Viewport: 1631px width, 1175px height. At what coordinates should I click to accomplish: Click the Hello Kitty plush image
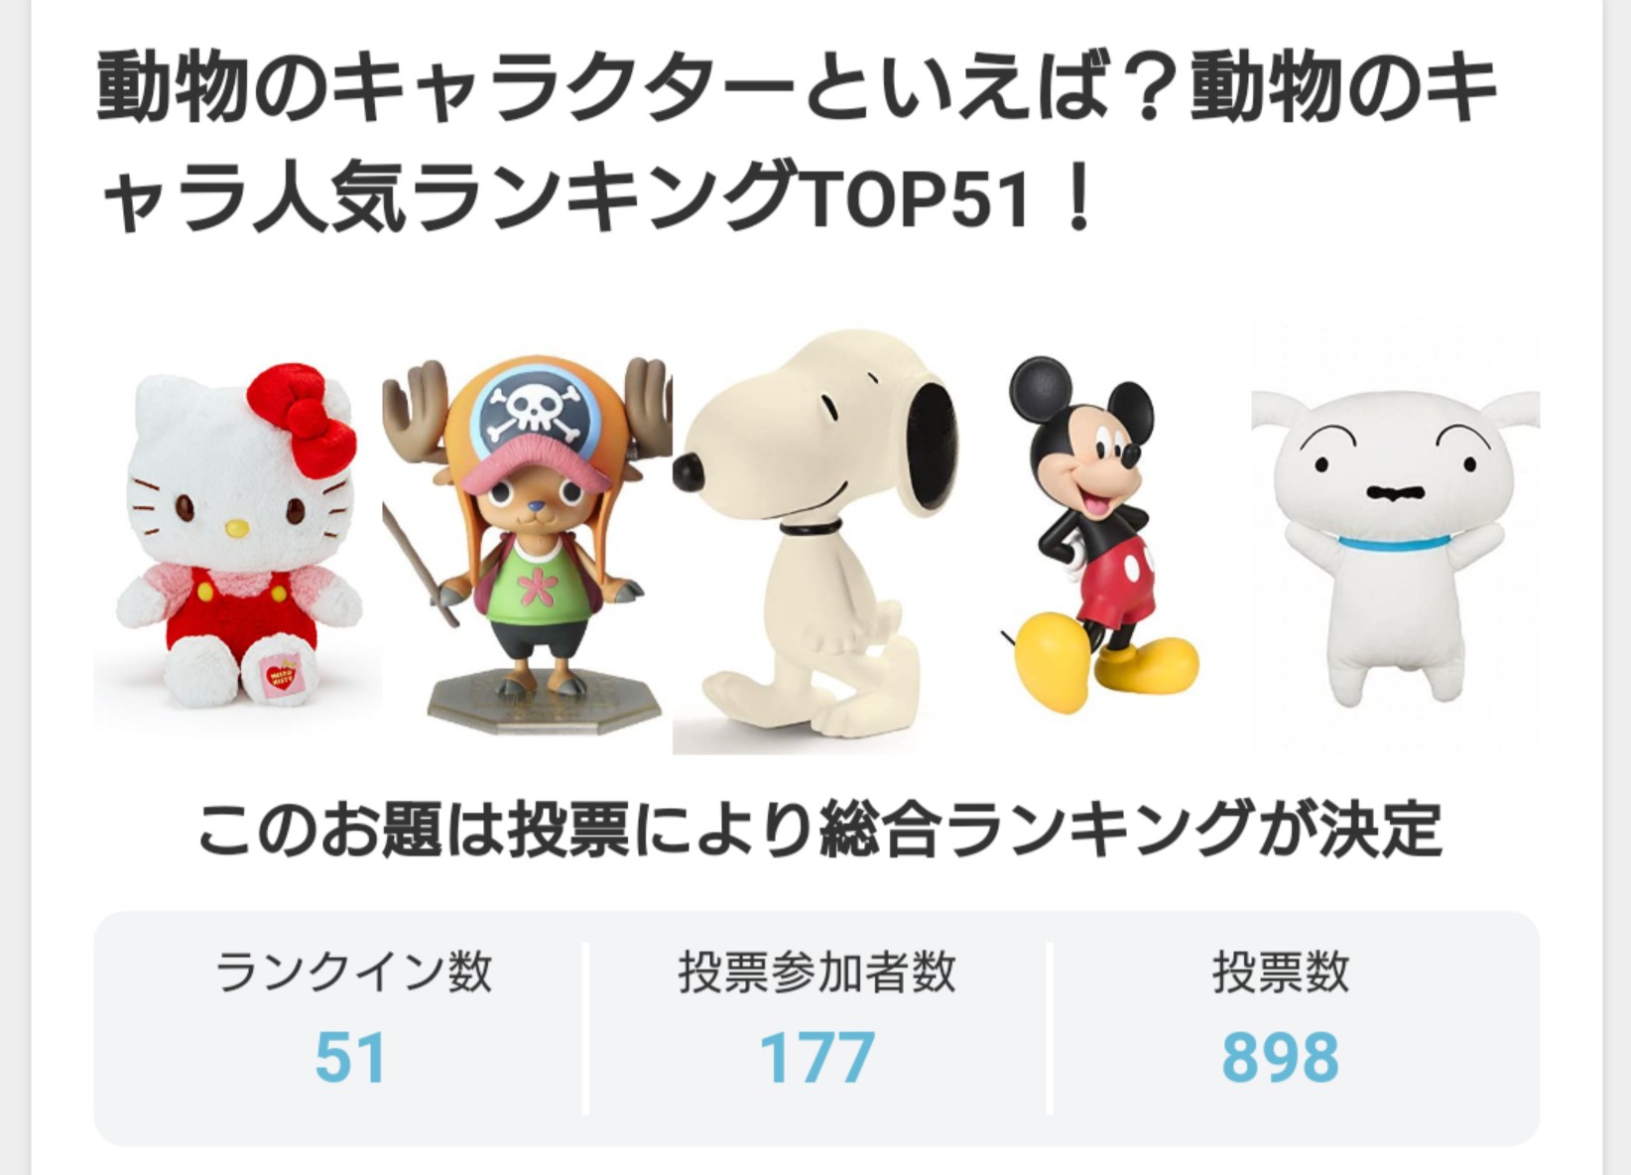point(238,536)
